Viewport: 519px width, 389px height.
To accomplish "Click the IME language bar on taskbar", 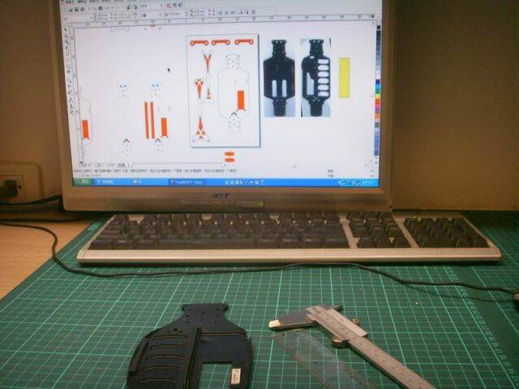I will tap(244, 182).
